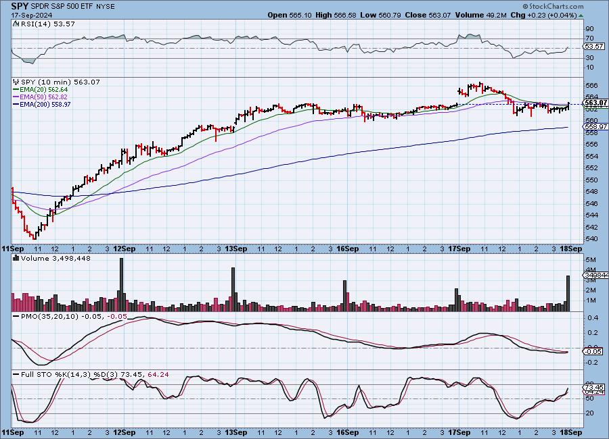
Task: Click the RSI(14) 53.57 legend label
Action: coord(47,24)
